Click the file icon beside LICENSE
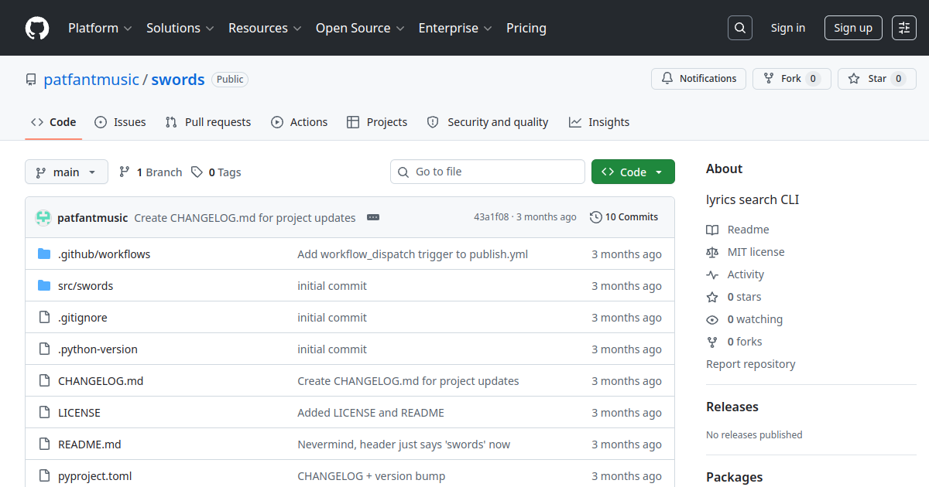Viewport: 929px width, 487px height. pos(44,413)
